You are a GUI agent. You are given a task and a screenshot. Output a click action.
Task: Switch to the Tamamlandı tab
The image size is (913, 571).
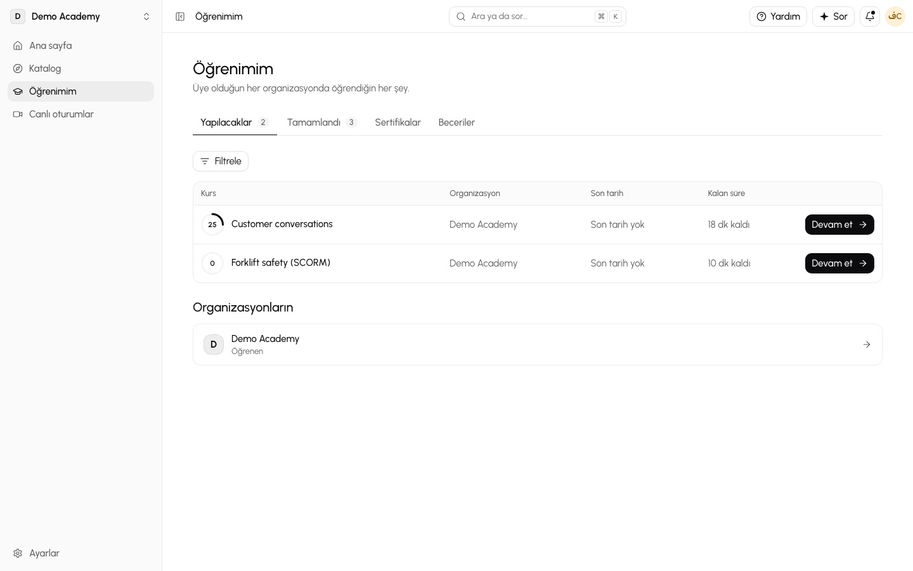tap(322, 122)
